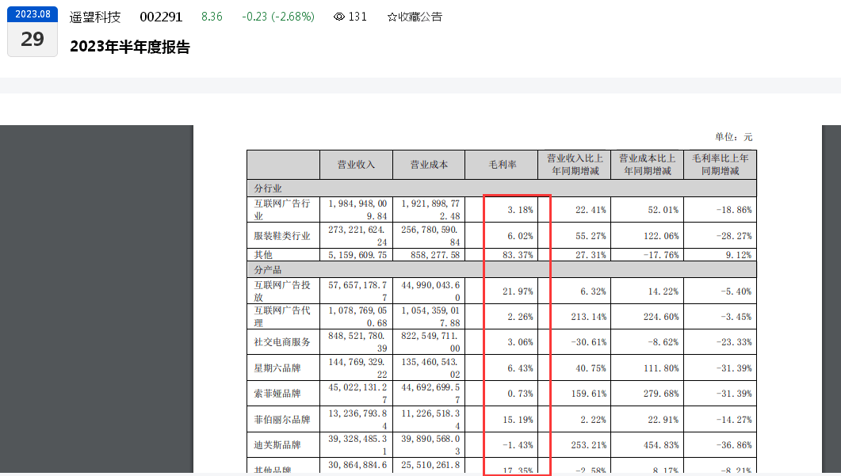Click the 单位：元 unit label
Viewport: 841px width, 476px height.
[x=733, y=137]
